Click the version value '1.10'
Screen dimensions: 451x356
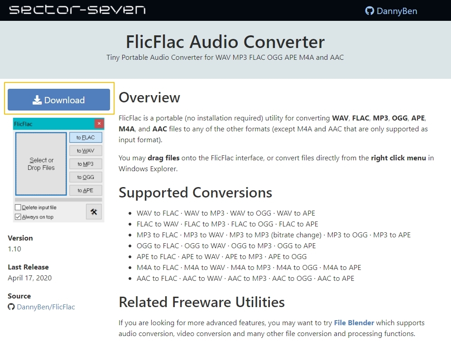(14, 249)
